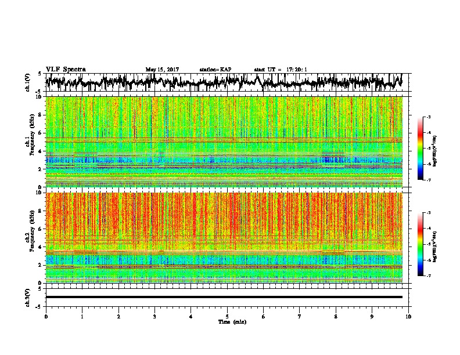Click the time axis tick label "4"

[x=191, y=317]
